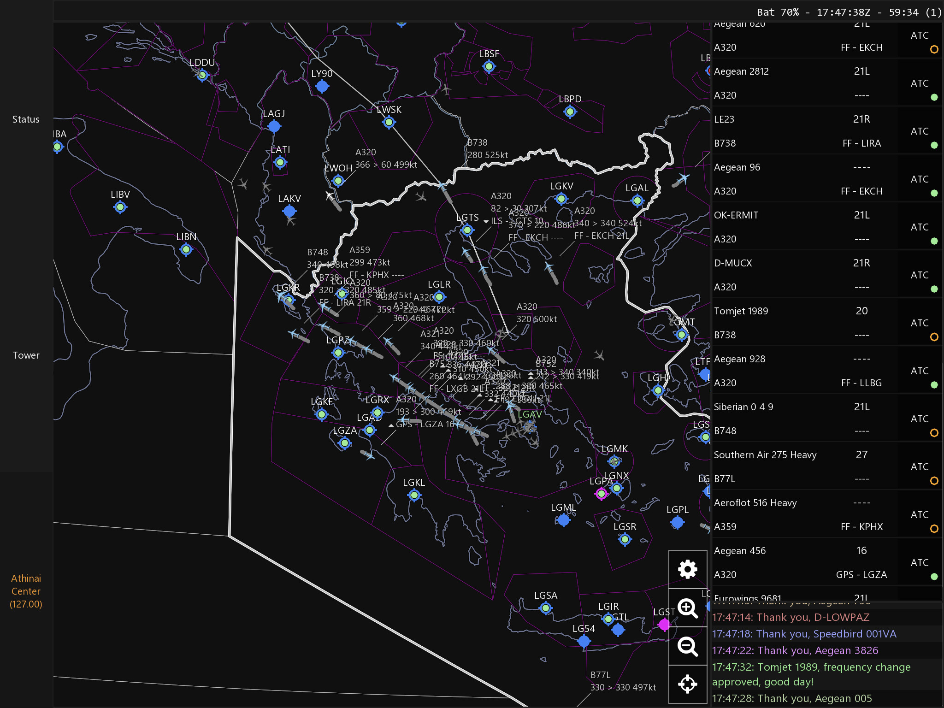Screen dimensions: 944x708
Task: Open the settings gear button
Action: pos(687,569)
